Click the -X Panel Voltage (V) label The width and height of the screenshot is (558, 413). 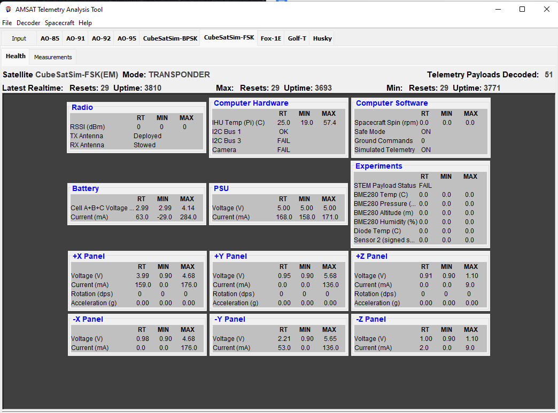pos(87,339)
